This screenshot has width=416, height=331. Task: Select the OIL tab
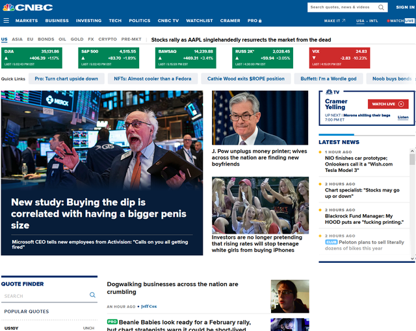pyautogui.click(x=62, y=39)
